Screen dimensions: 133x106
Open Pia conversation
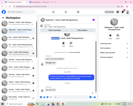pyautogui.click(x=18, y=46)
